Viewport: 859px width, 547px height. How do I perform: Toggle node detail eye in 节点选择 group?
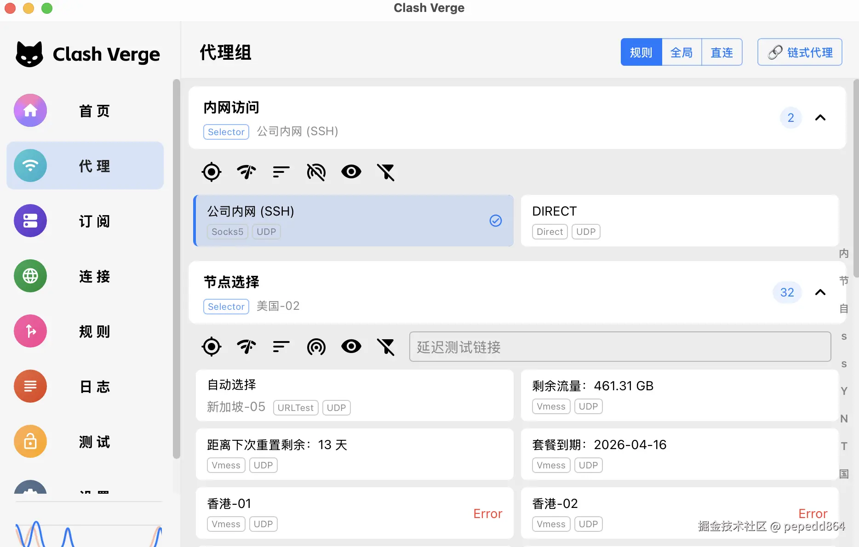[351, 347]
